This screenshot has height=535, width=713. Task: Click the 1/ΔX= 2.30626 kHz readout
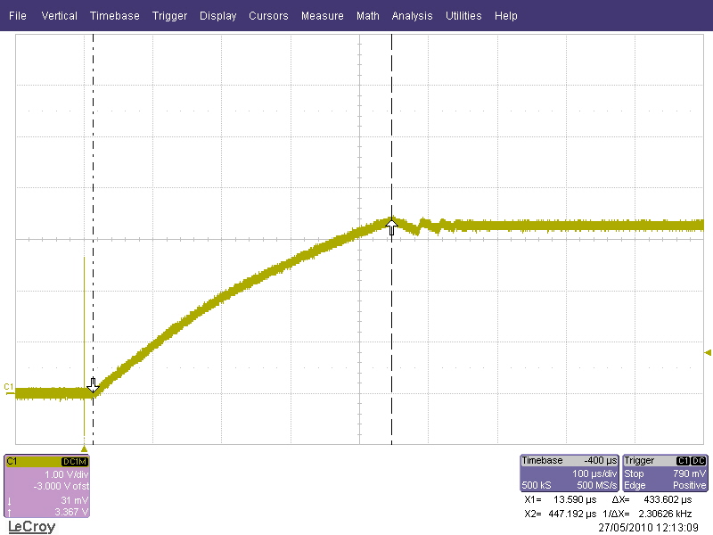[x=647, y=514]
